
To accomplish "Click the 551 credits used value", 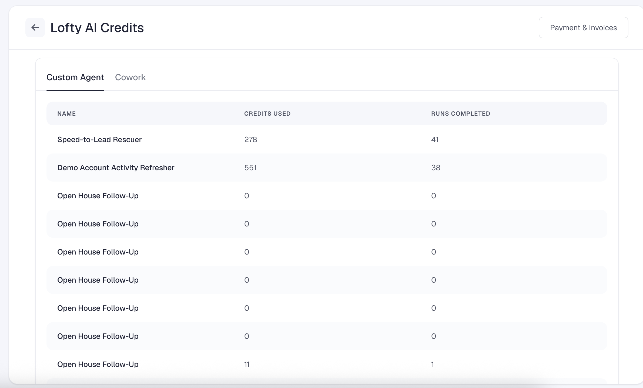I will point(250,168).
